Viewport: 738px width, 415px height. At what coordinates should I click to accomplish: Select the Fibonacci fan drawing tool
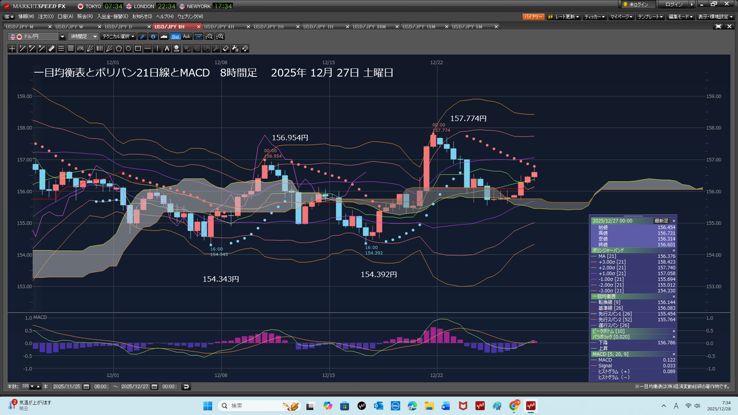90,48
